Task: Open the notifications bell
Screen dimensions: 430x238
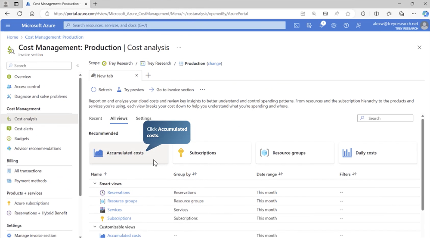Action: click(x=322, y=25)
